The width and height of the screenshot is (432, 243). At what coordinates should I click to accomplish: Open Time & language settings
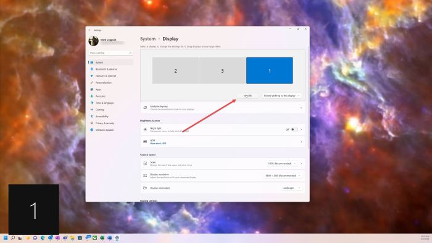(x=110, y=103)
